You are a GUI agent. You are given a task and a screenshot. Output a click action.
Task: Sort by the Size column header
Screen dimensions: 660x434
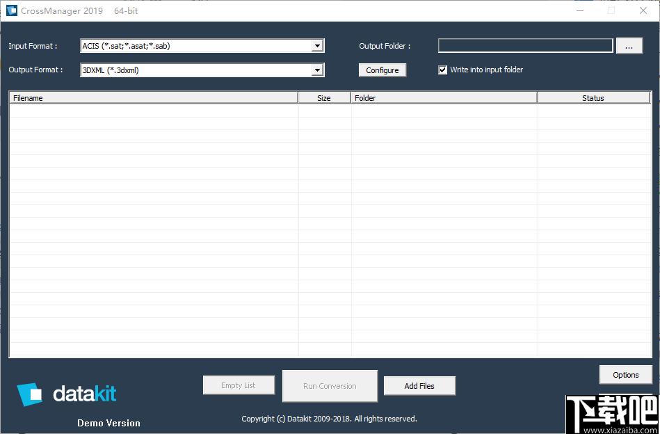tap(324, 97)
